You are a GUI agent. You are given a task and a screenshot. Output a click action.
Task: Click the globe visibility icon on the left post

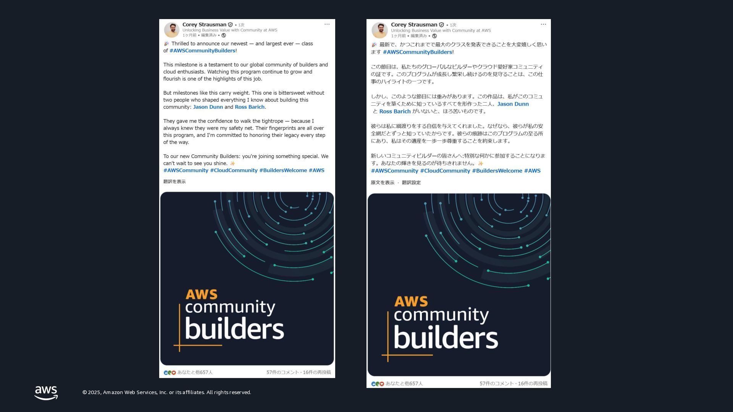[x=224, y=35]
